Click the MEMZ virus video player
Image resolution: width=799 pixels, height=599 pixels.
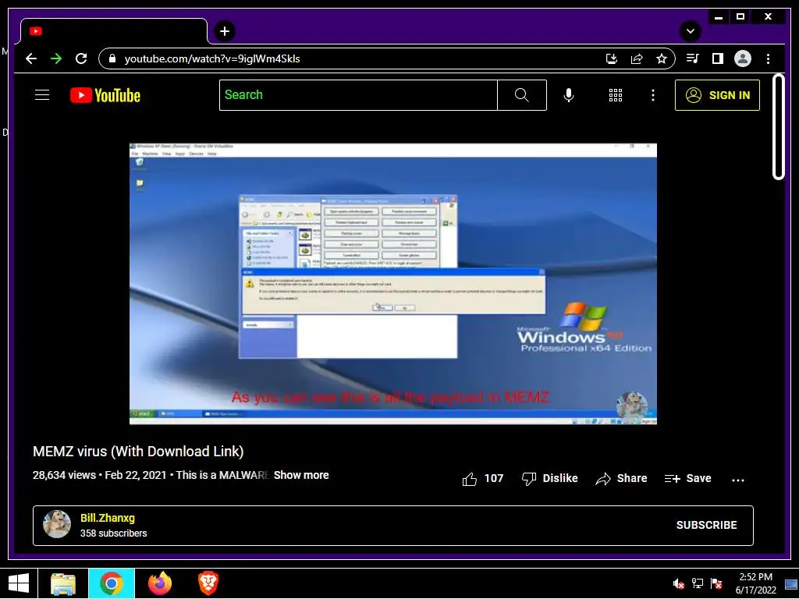pyautogui.click(x=393, y=284)
